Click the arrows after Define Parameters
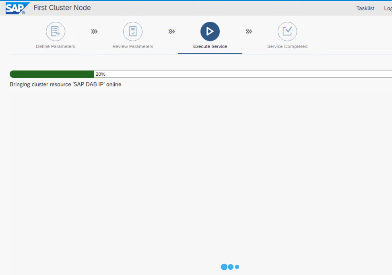 pyautogui.click(x=94, y=31)
